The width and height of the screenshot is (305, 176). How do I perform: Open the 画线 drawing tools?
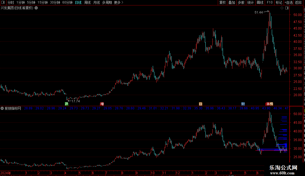click(260, 2)
